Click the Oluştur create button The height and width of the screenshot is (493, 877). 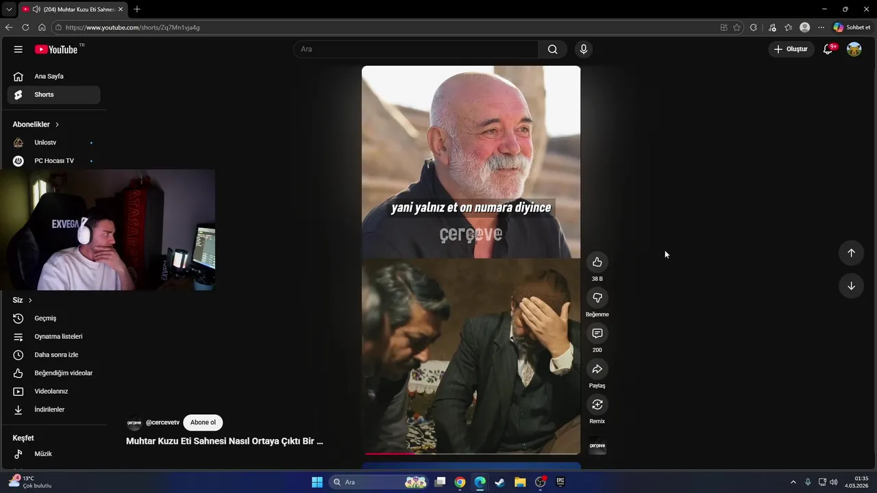click(x=791, y=49)
